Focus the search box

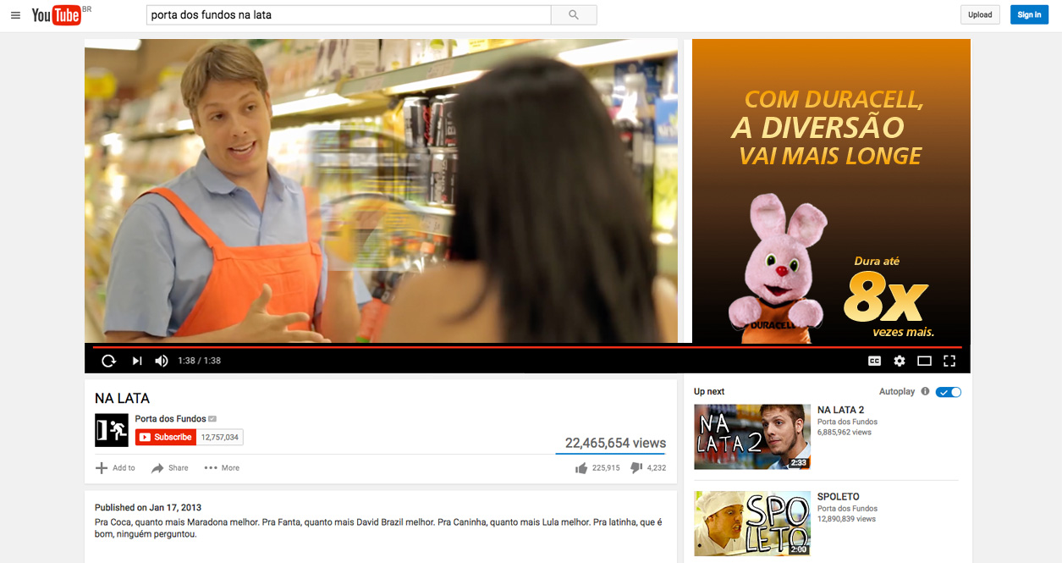point(349,14)
